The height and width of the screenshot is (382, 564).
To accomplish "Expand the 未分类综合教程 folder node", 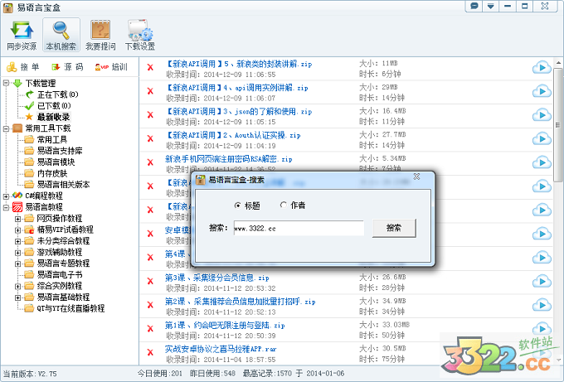I will (17, 241).
